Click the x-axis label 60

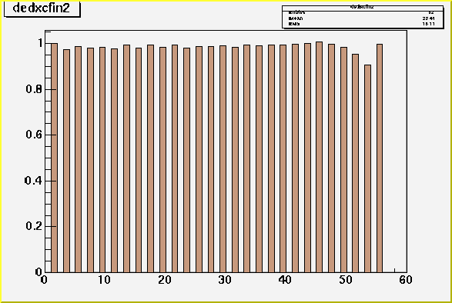pos(406,280)
